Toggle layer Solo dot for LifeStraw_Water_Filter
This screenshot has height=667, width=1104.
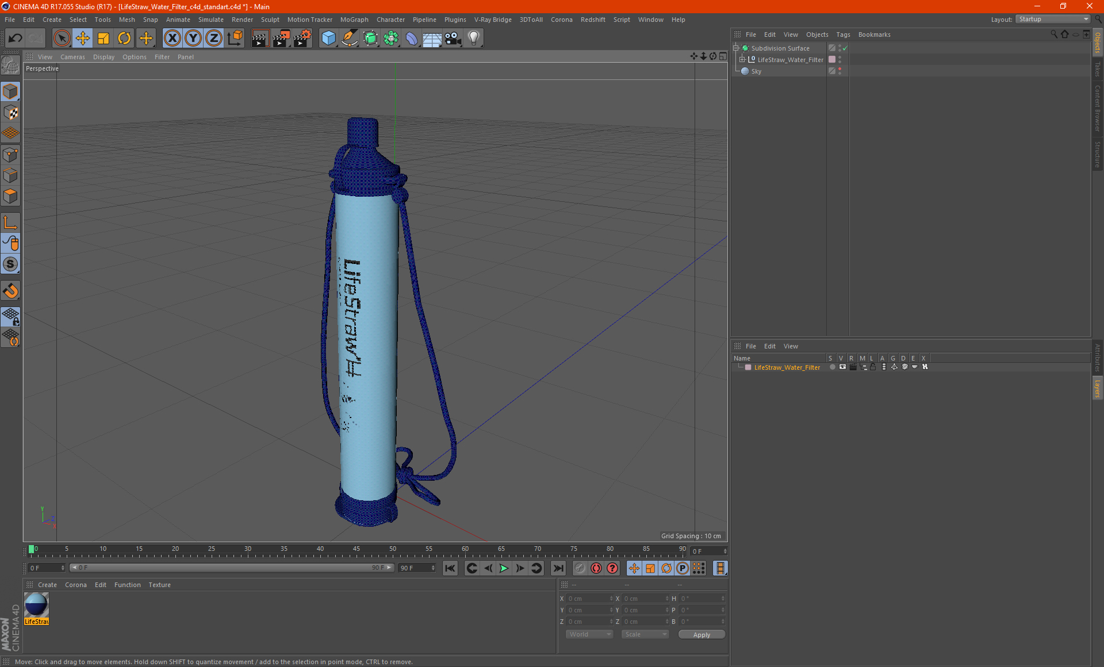(832, 367)
